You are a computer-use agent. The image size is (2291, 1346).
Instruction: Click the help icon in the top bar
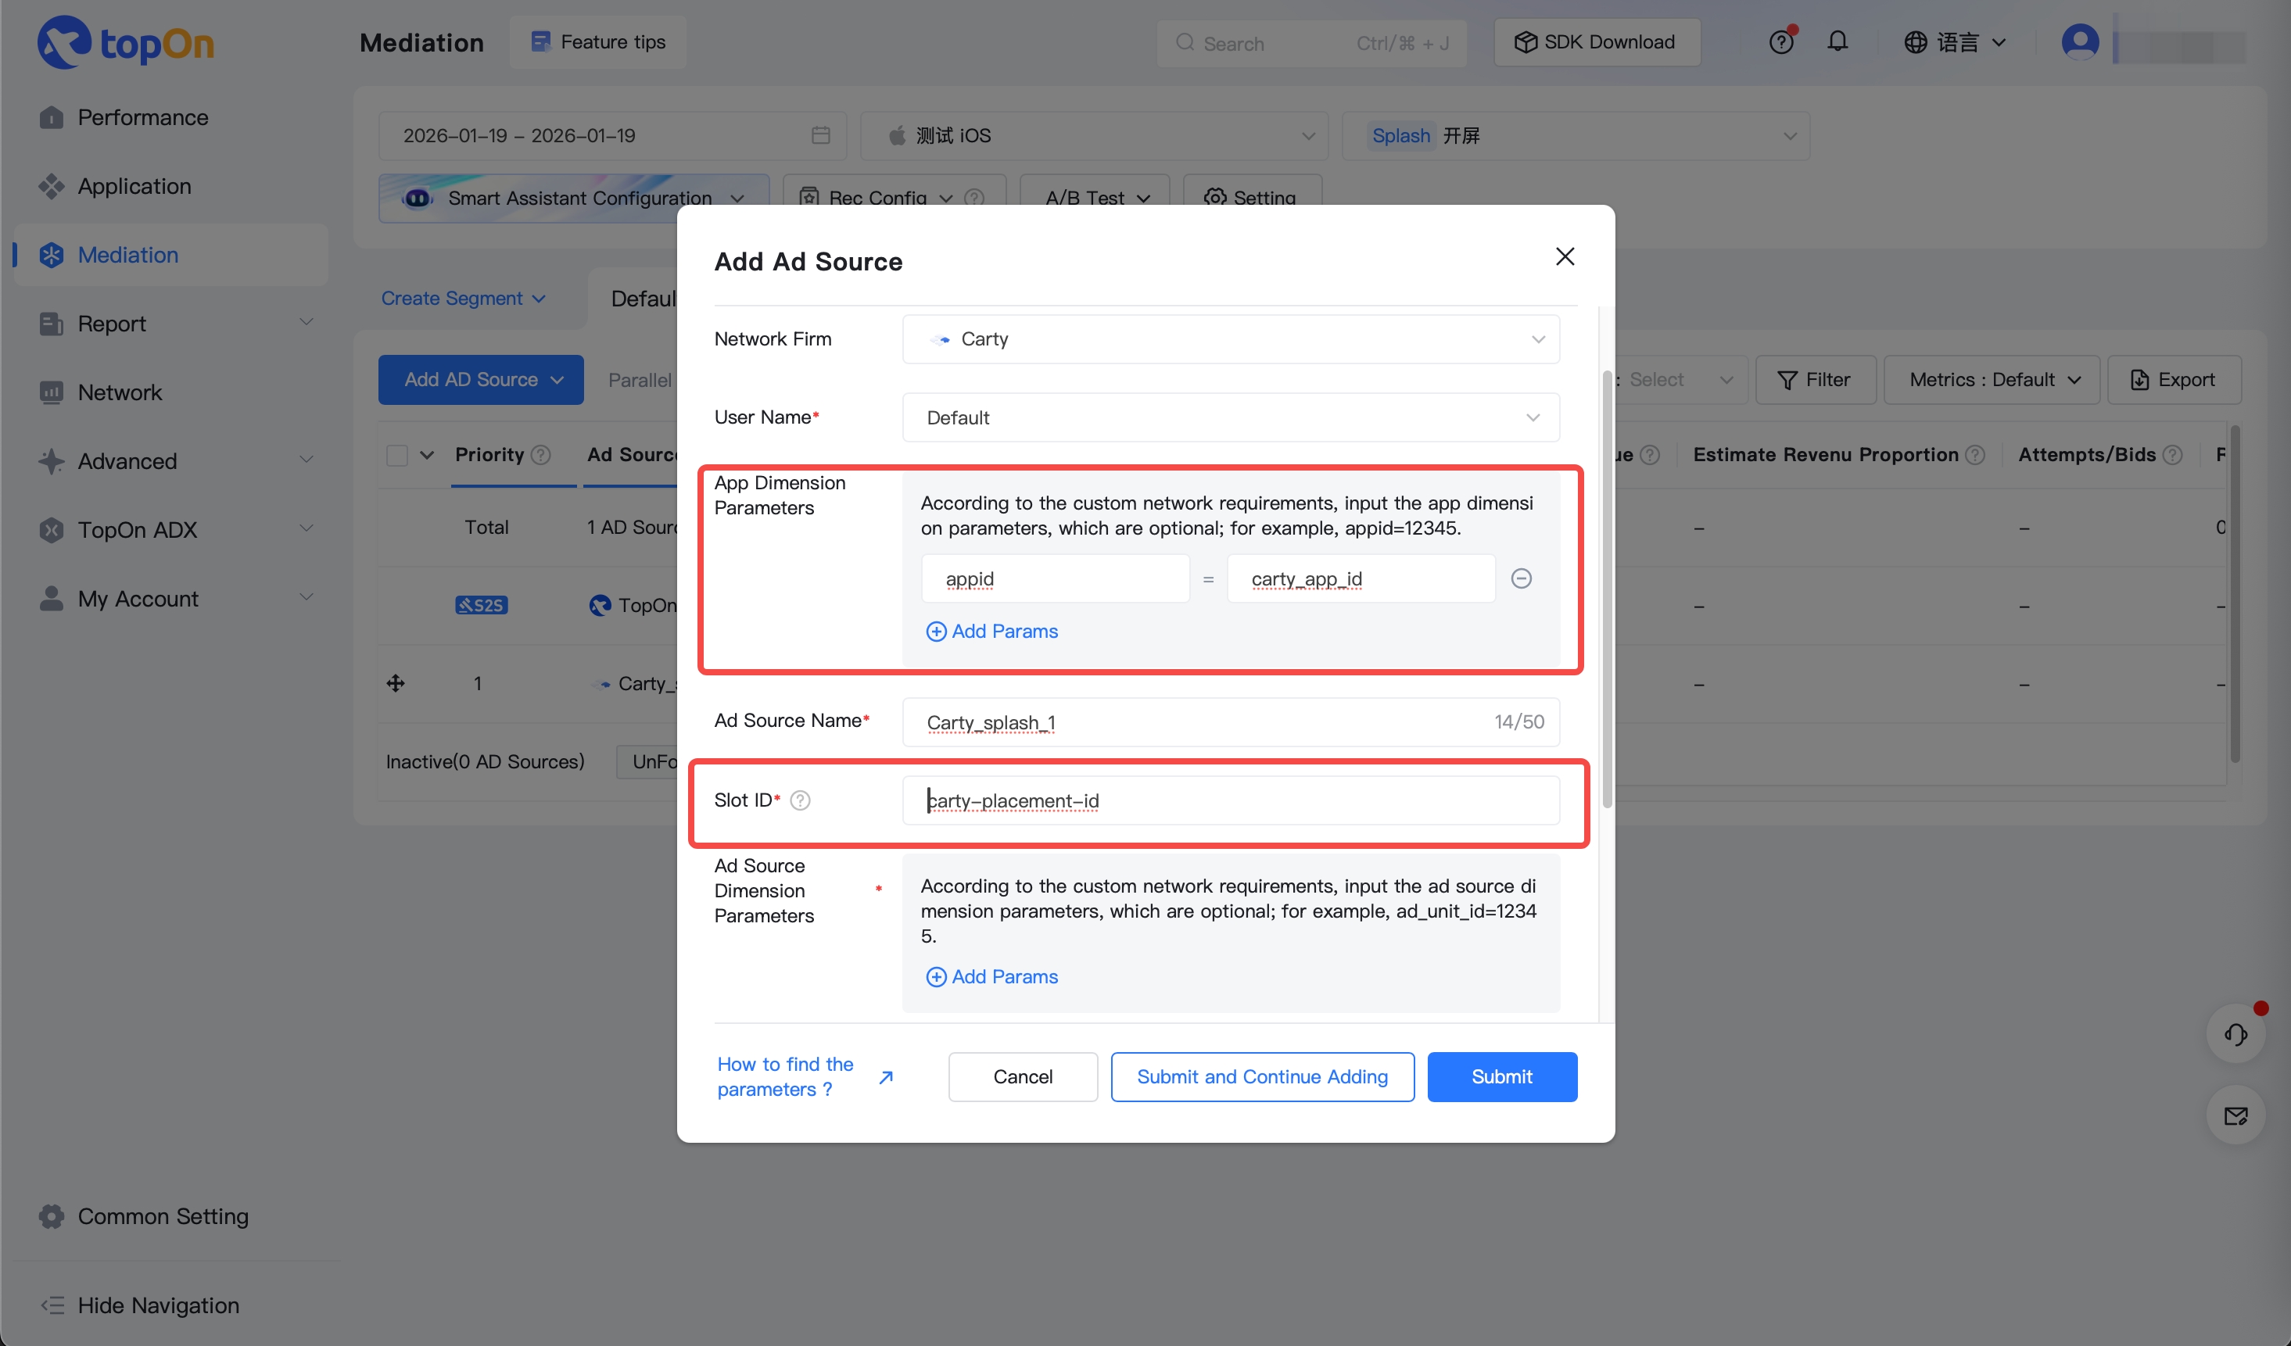1781,41
